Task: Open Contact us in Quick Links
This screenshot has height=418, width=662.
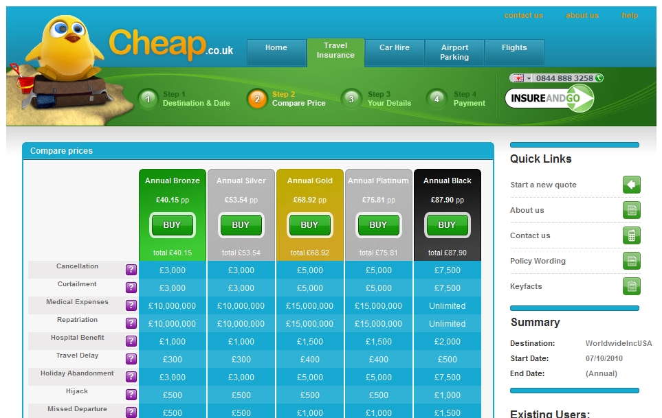Action: tap(530, 235)
